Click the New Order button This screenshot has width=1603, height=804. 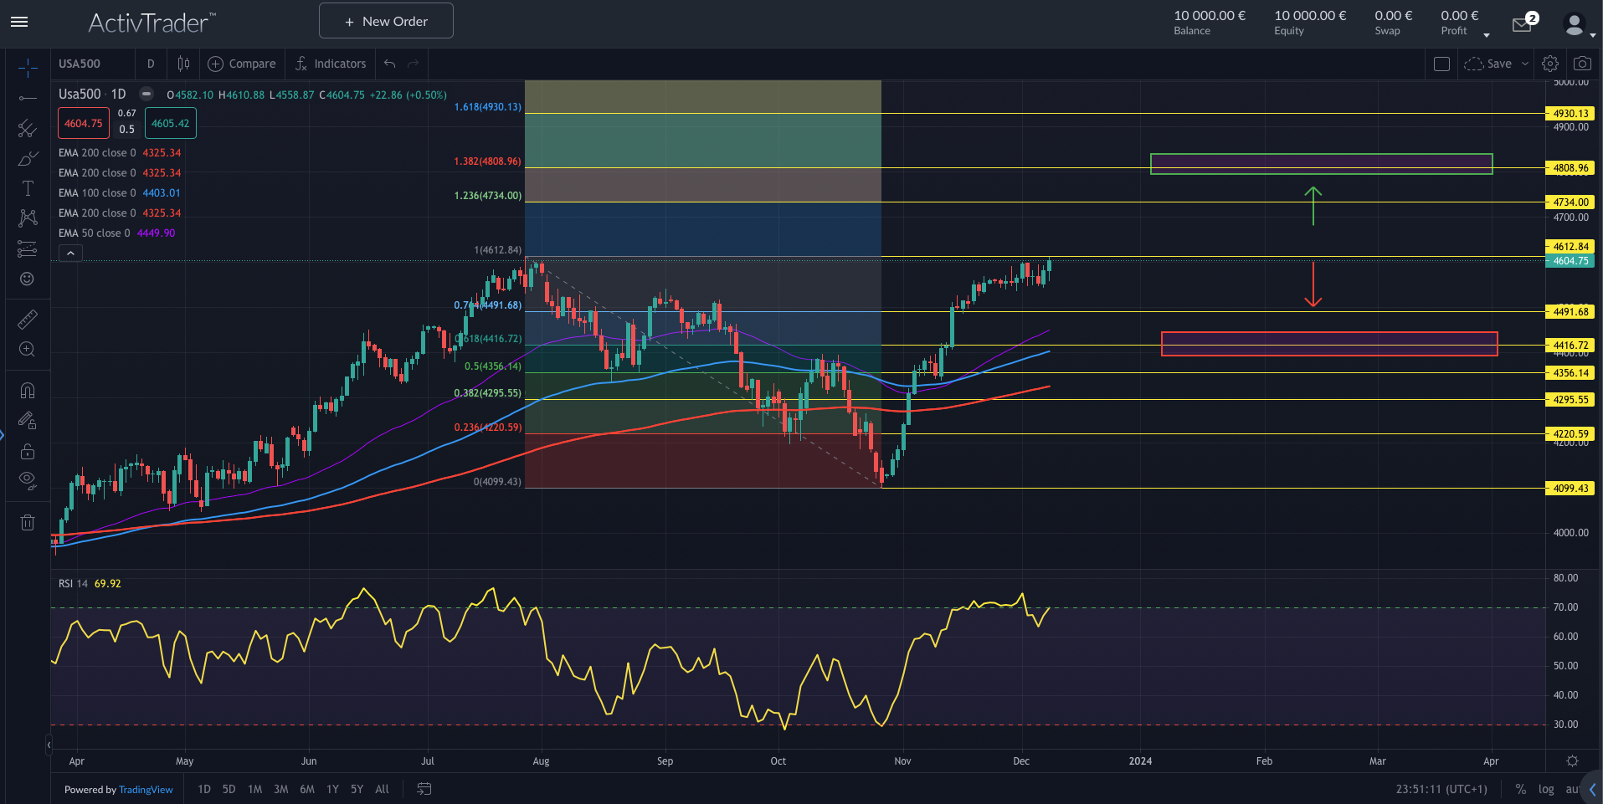click(385, 20)
